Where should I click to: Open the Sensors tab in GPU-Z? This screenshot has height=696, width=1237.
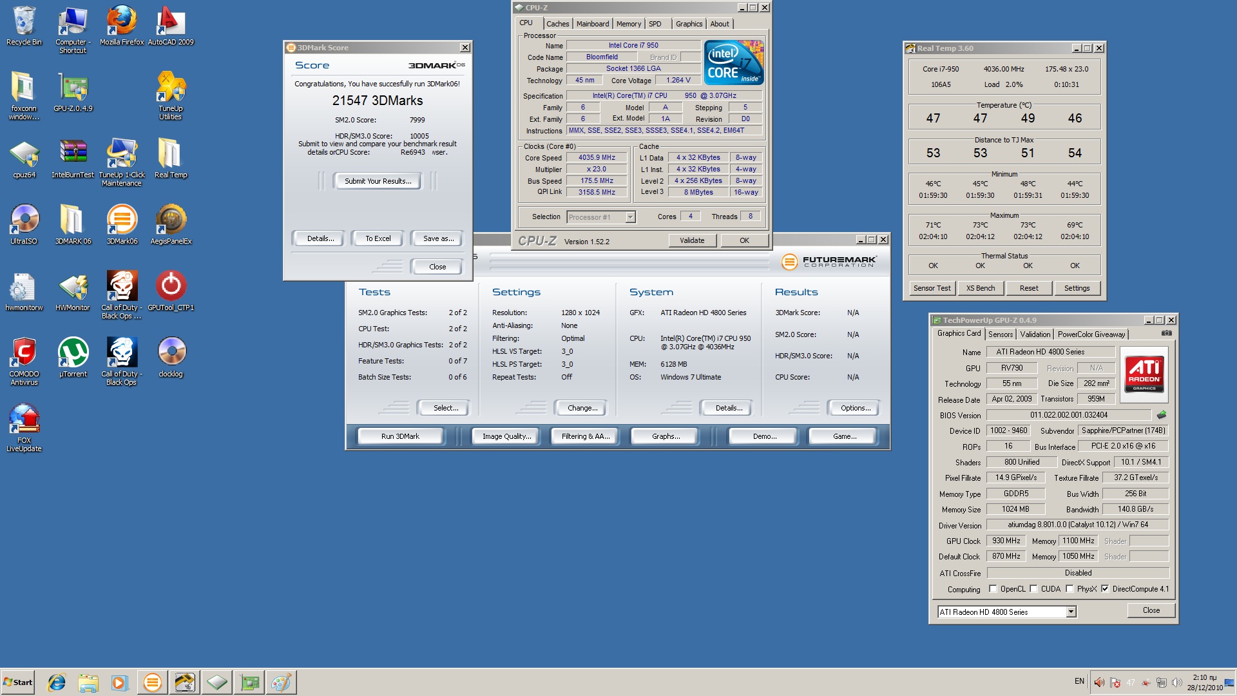[1001, 334]
